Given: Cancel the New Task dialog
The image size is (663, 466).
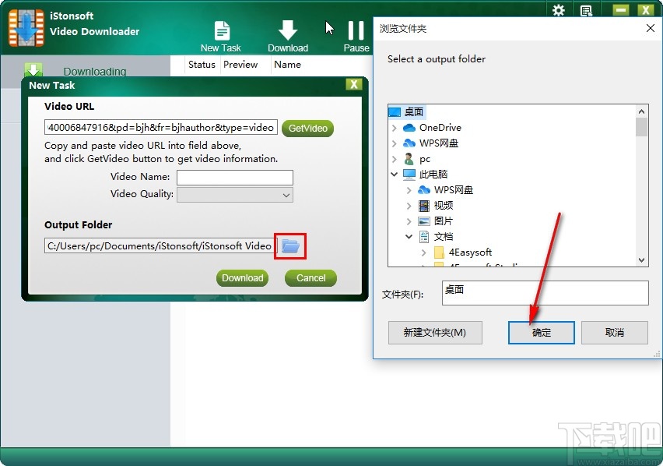Looking at the screenshot, I should [310, 277].
